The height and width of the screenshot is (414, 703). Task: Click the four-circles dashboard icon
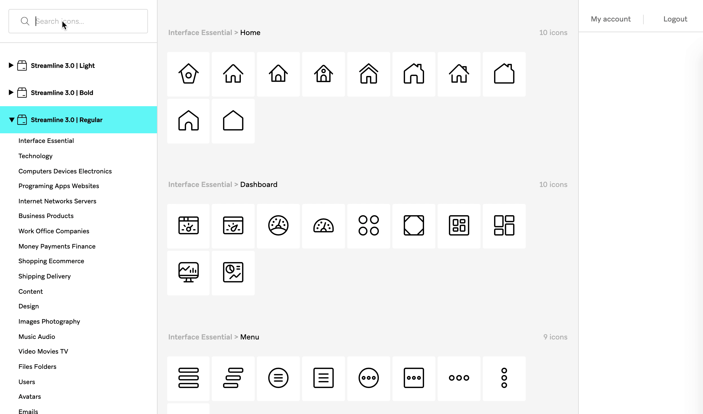pos(368,226)
